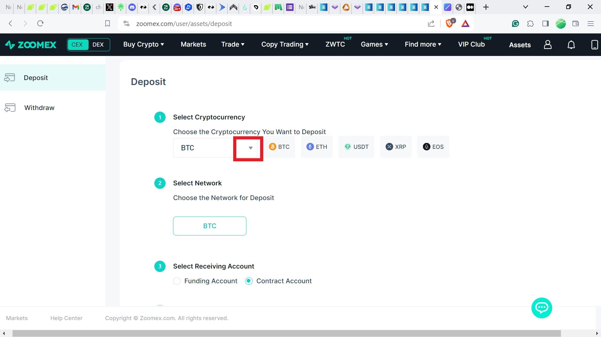The height and width of the screenshot is (337, 601).
Task: Click the address bar URL
Action: click(x=184, y=24)
